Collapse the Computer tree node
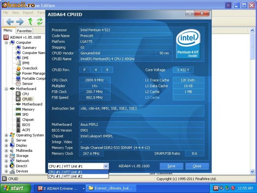 (6, 43)
